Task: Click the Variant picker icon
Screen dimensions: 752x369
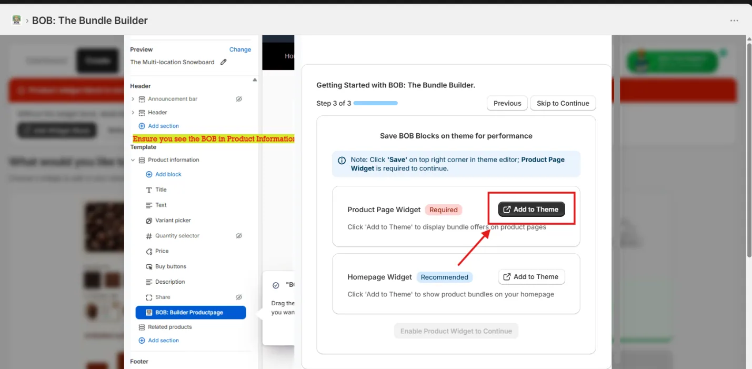Action: tap(149, 221)
